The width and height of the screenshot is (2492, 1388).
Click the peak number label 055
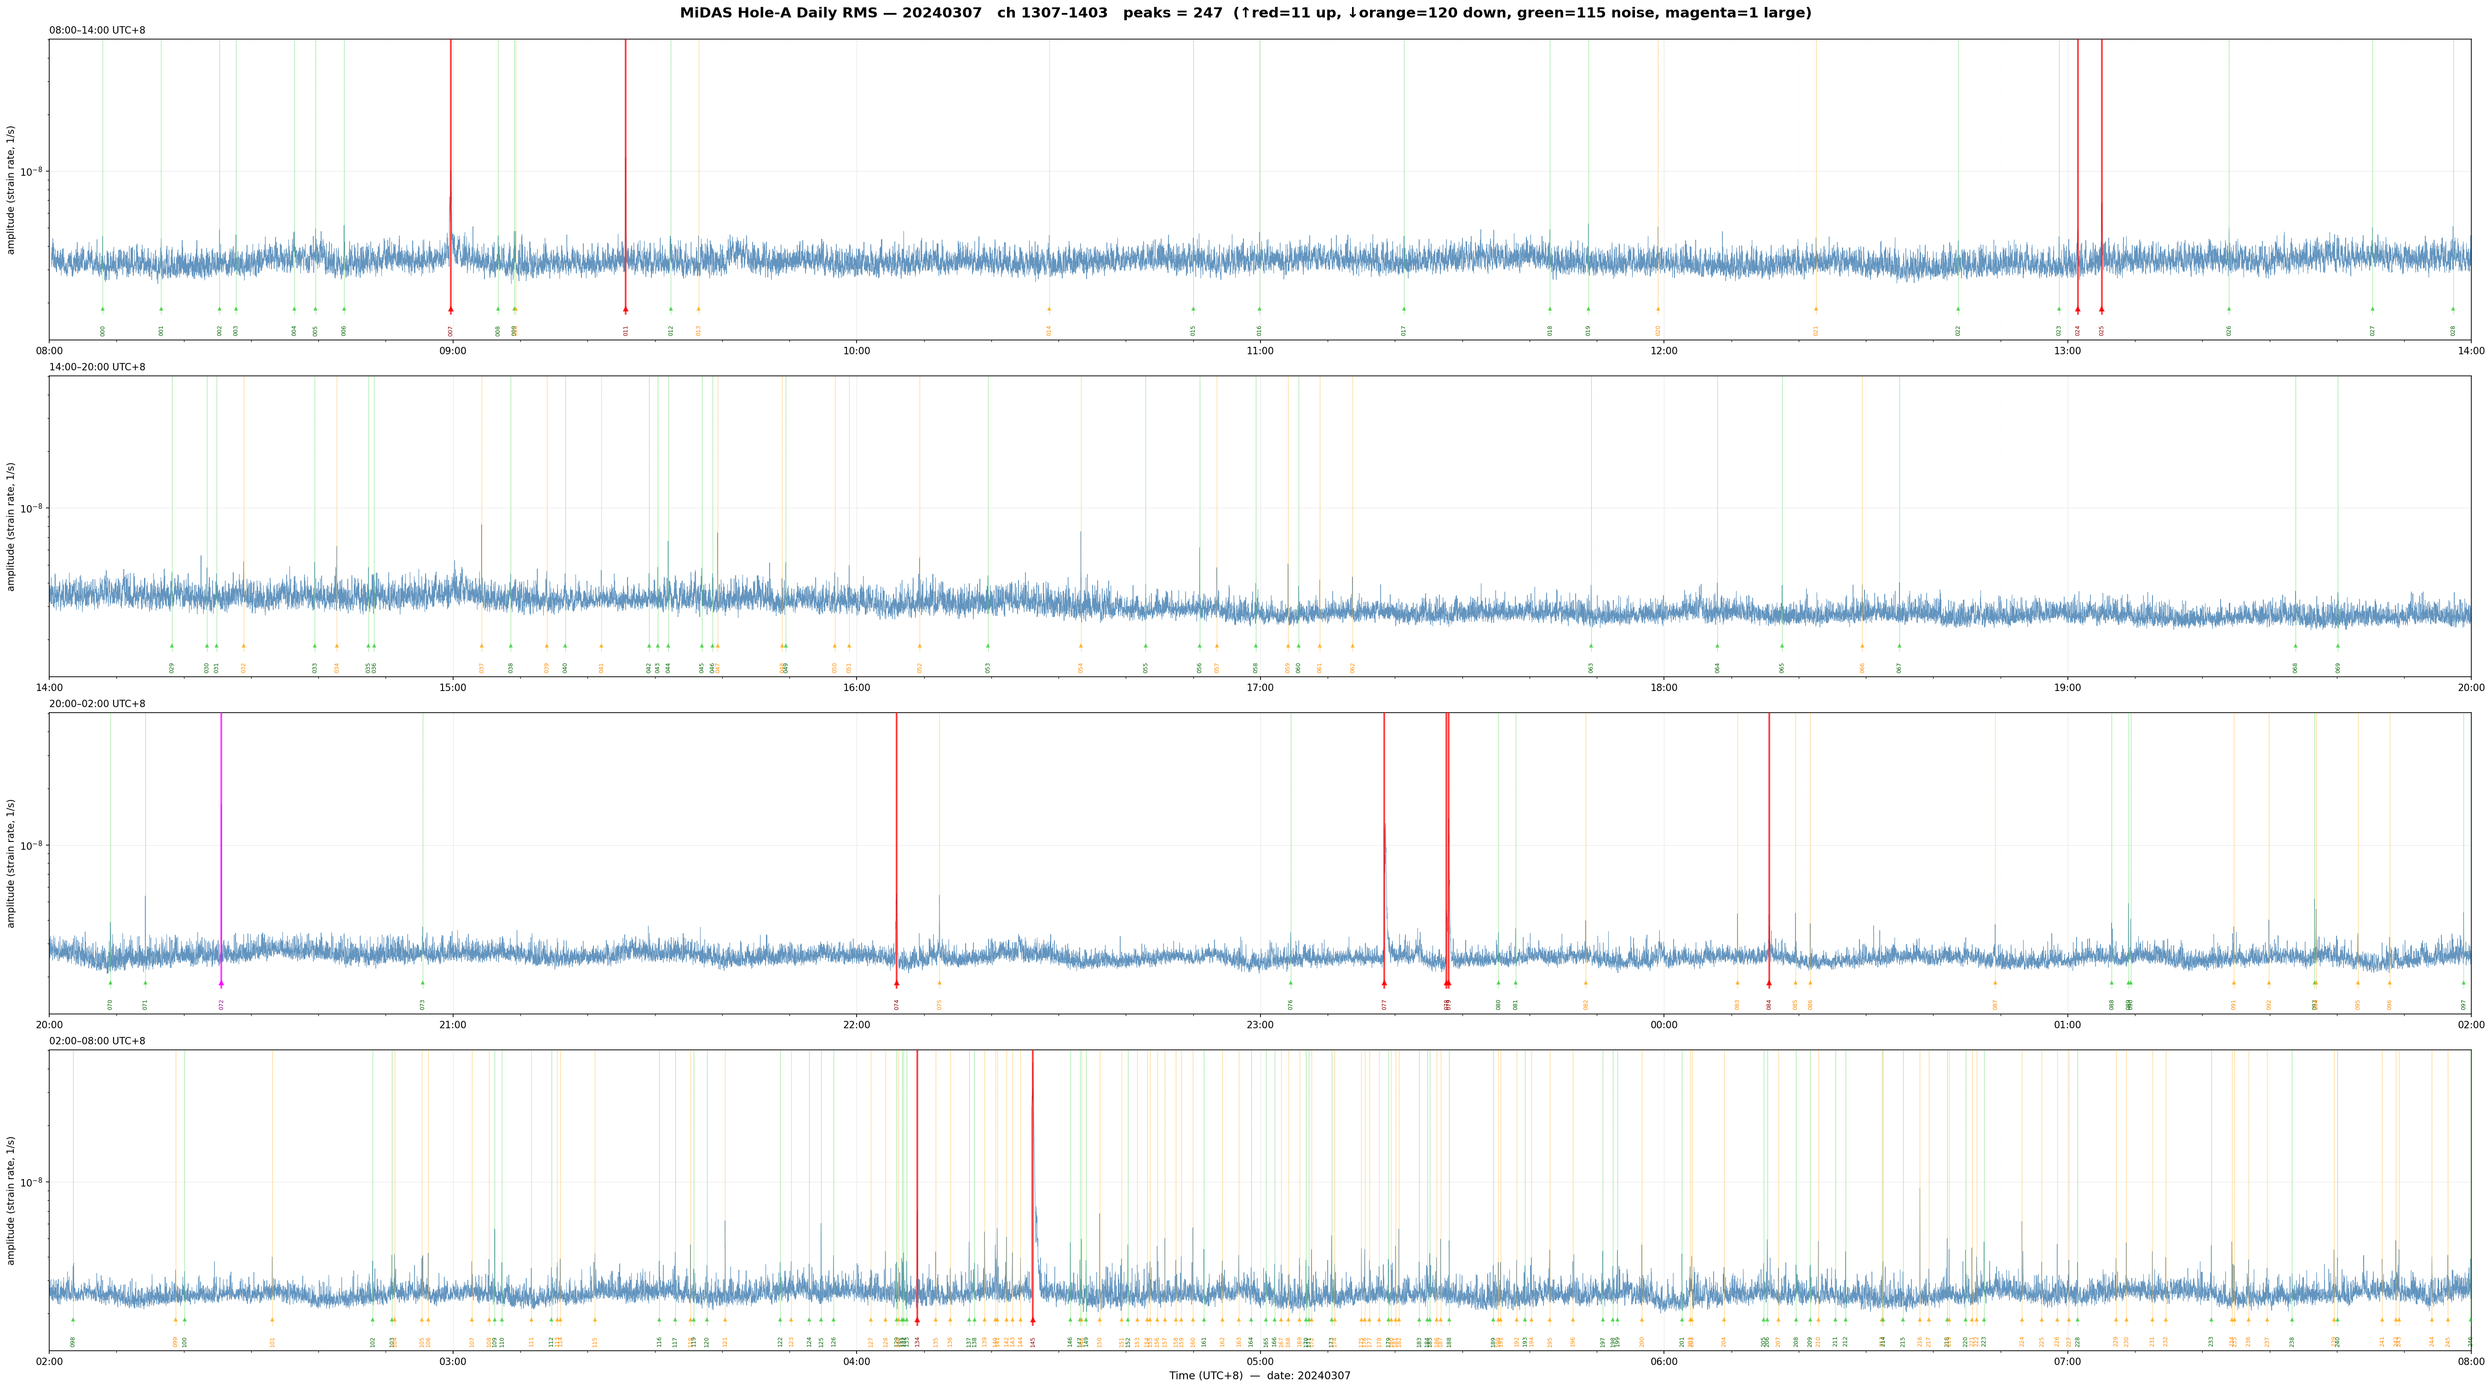[x=1146, y=668]
